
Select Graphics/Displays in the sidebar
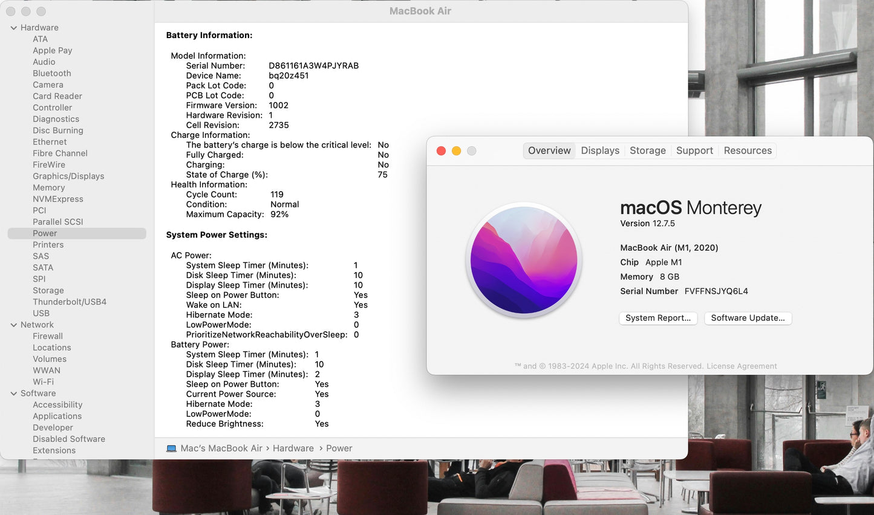(68, 176)
